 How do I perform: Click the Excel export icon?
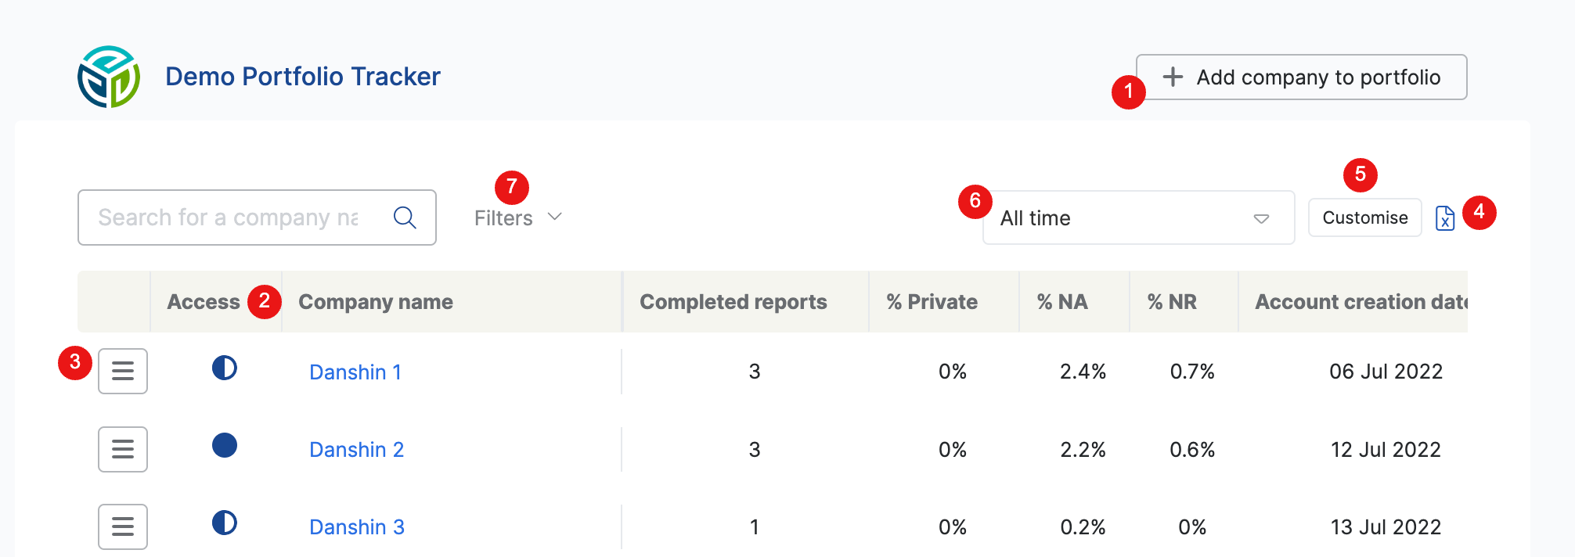[1446, 217]
